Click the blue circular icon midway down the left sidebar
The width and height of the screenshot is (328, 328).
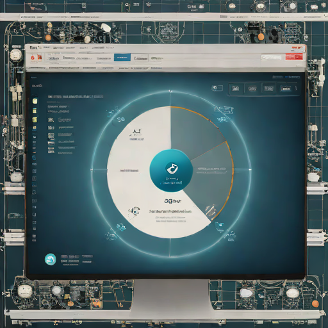pyautogui.click(x=34, y=158)
